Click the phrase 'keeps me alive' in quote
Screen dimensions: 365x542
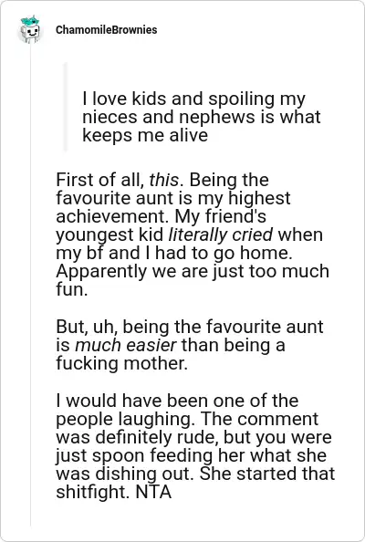[x=145, y=135]
